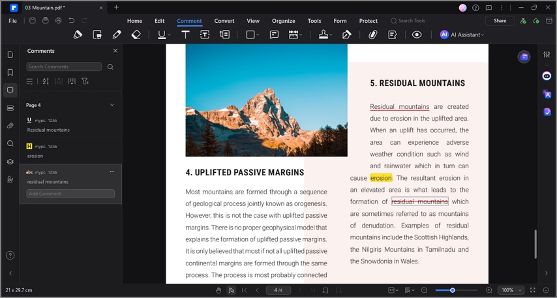557x298 pixels.
Task: Open the Layers panel in sidebar
Action: [10, 161]
